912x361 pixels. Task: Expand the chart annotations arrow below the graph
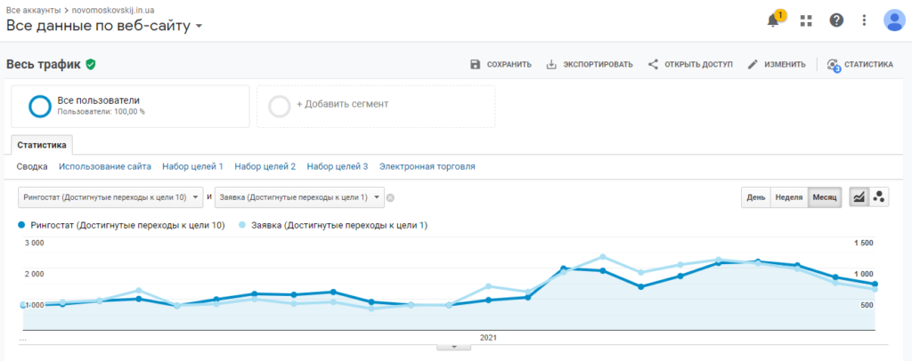coord(452,347)
